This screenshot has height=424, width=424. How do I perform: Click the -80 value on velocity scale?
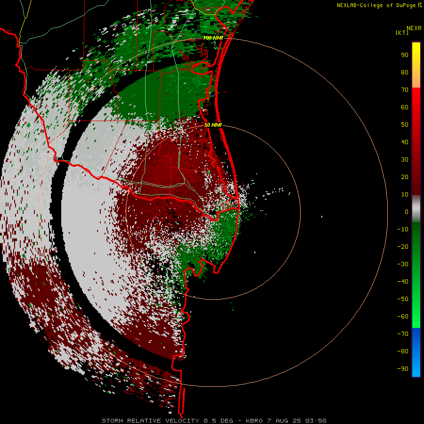pyautogui.click(x=403, y=351)
